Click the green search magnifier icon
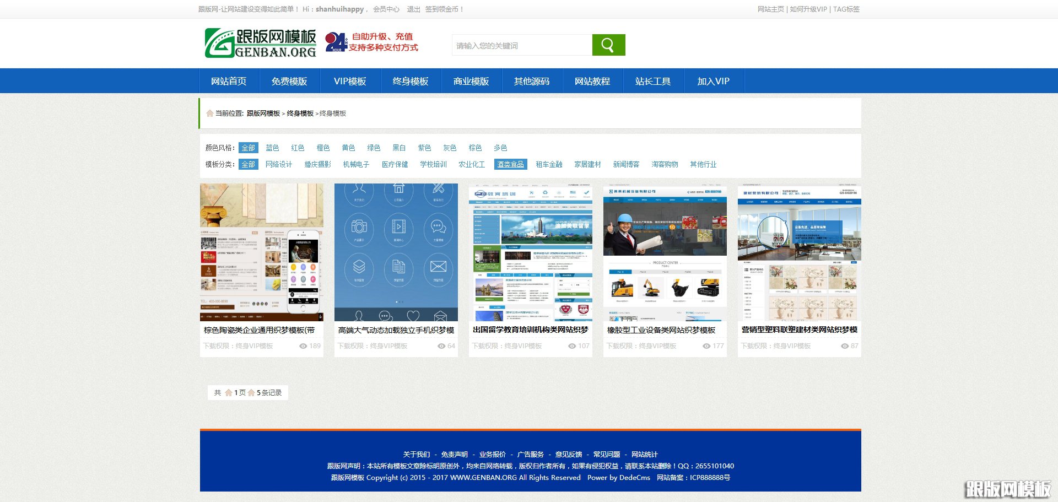The height and width of the screenshot is (502, 1058). (608, 45)
